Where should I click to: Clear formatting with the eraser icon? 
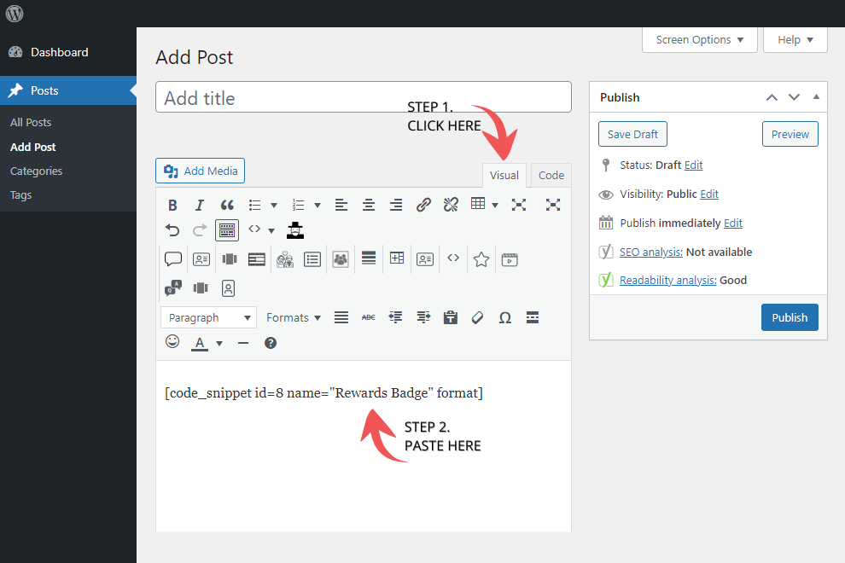(x=477, y=317)
